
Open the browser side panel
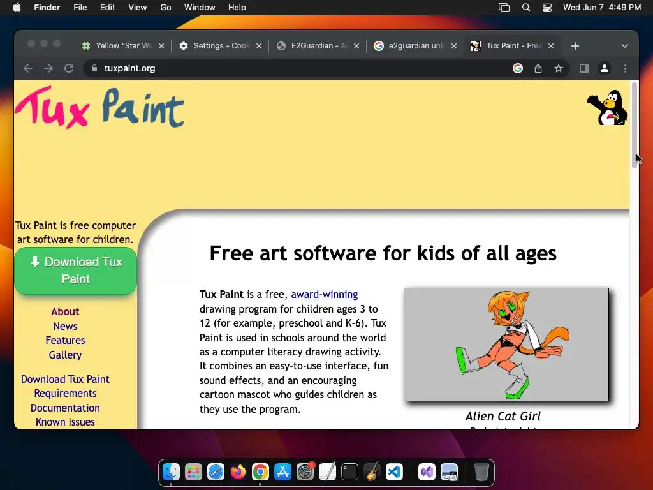(x=584, y=68)
